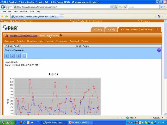The image size is (167, 125).
Task: Click the Windows Start button
Action: tap(7, 122)
